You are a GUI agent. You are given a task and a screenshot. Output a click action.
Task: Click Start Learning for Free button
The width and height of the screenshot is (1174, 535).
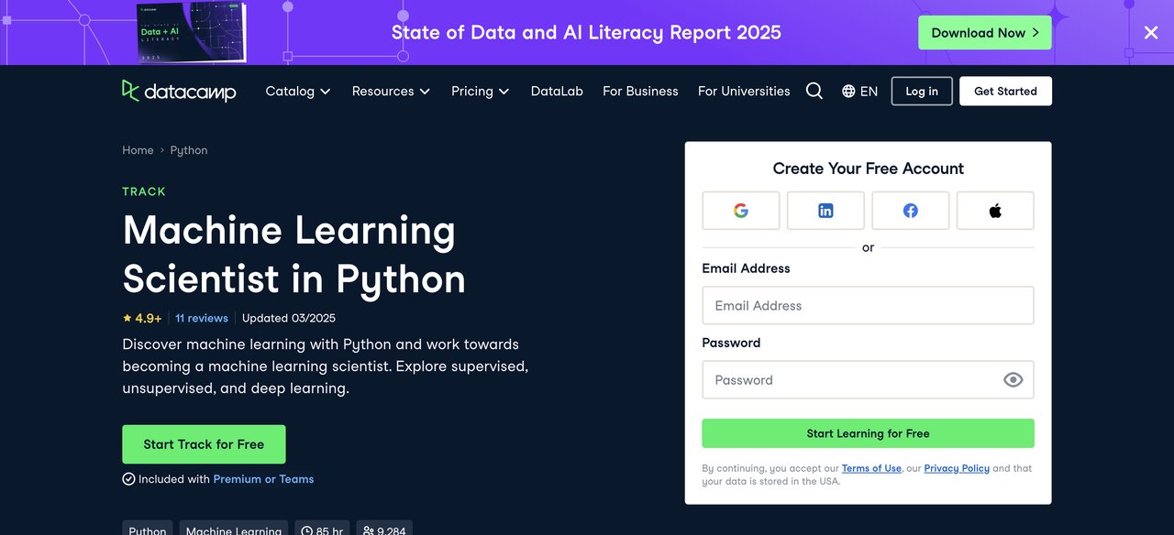point(868,433)
